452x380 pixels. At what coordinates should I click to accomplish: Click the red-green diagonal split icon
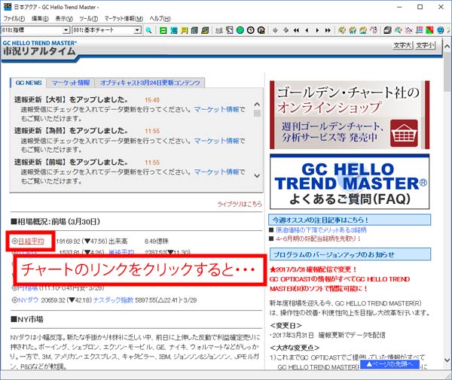[430, 30]
